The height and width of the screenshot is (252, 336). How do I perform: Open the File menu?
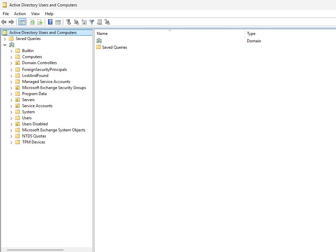pos(6,14)
